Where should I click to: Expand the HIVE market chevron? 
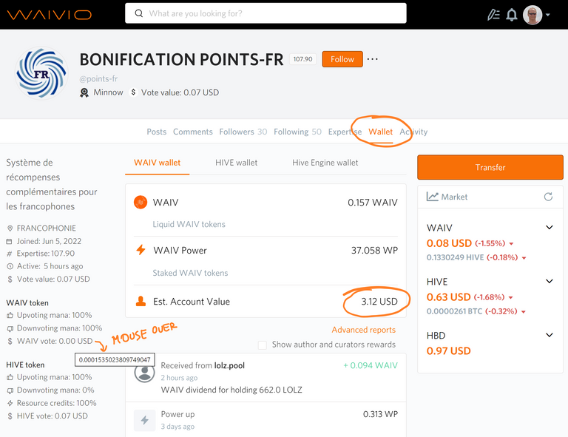(550, 281)
